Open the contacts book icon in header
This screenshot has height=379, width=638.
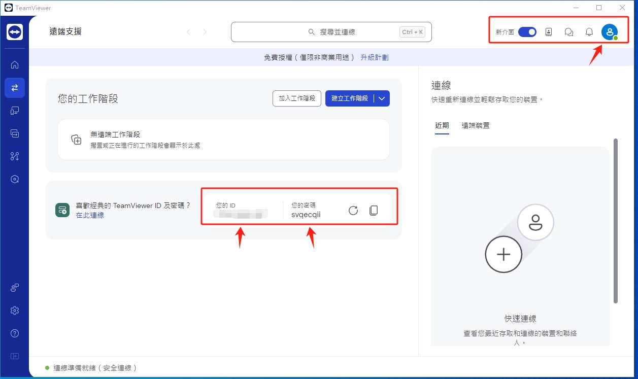(x=549, y=32)
